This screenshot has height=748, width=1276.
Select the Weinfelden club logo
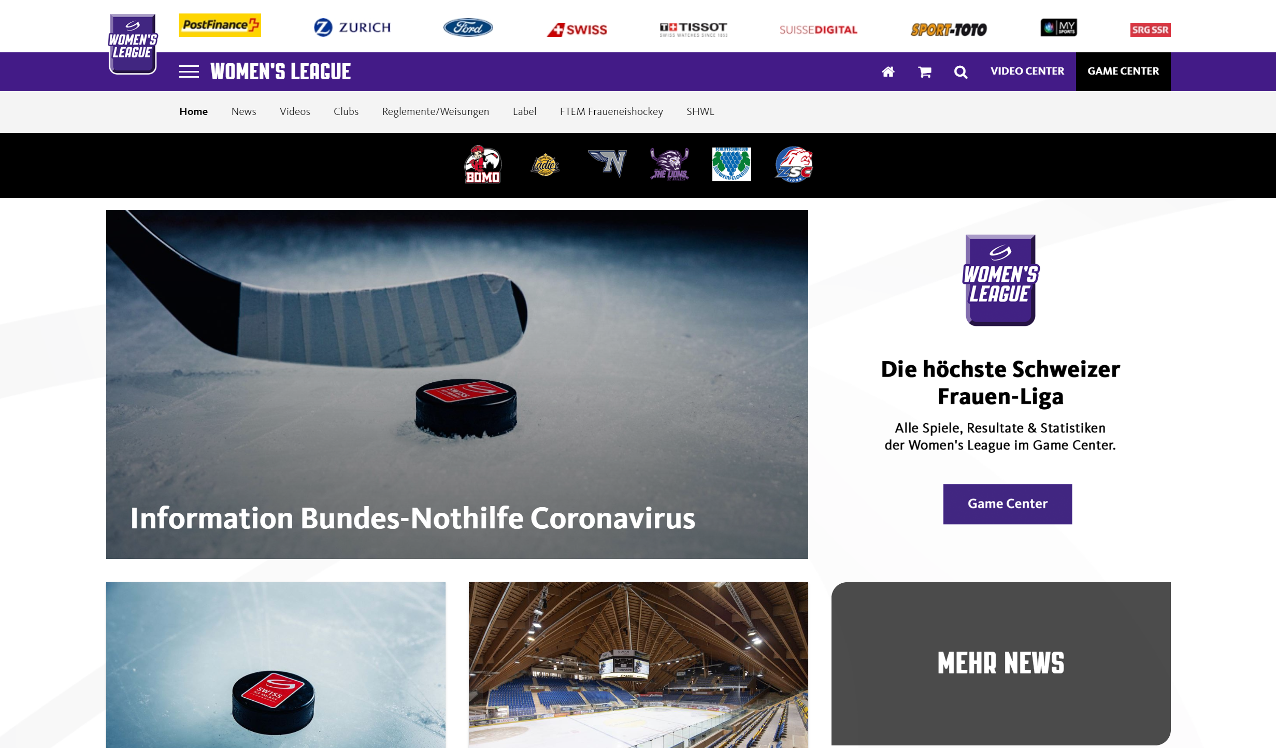coord(732,164)
